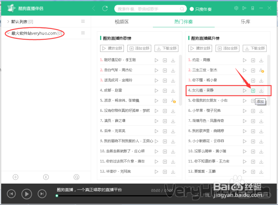Image resolution: width=278 pixels, height=205 pixels.
Task: Click the refresh icon near search
Action: click(105, 8)
